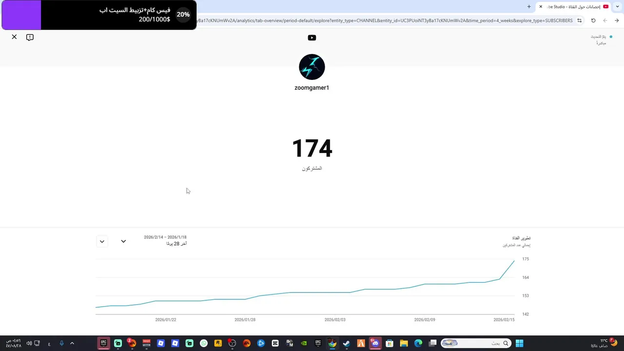Click the 175 y-axis value
The height and width of the screenshot is (351, 624).
click(x=526, y=259)
